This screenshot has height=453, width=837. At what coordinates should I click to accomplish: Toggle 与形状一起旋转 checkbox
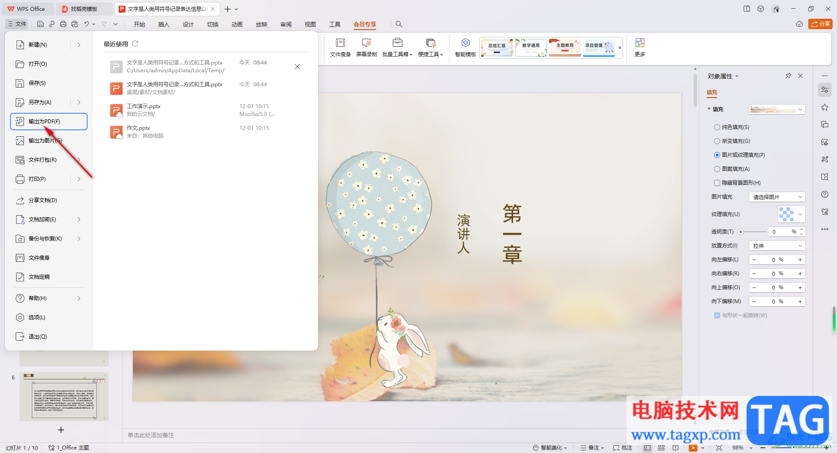pos(717,315)
